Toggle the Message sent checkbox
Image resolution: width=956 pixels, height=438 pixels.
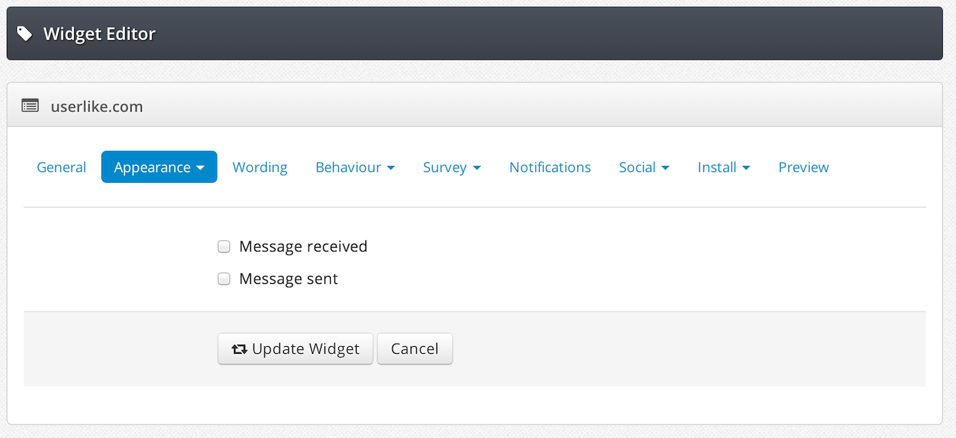click(224, 279)
